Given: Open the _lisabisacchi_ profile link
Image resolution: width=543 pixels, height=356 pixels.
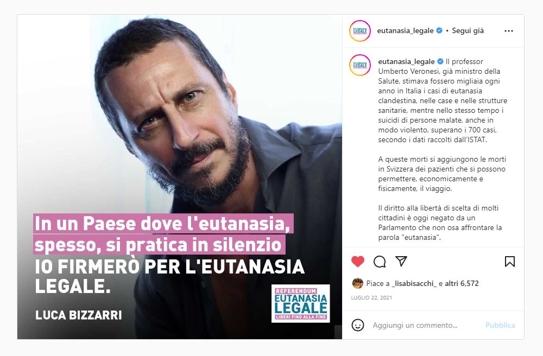Looking at the screenshot, I should click(414, 284).
